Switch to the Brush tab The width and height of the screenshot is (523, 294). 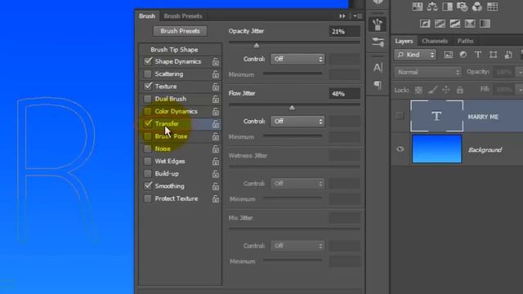[x=147, y=16]
